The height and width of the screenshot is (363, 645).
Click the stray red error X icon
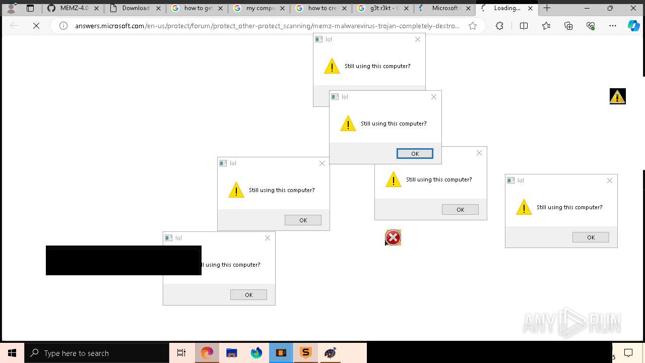(393, 237)
